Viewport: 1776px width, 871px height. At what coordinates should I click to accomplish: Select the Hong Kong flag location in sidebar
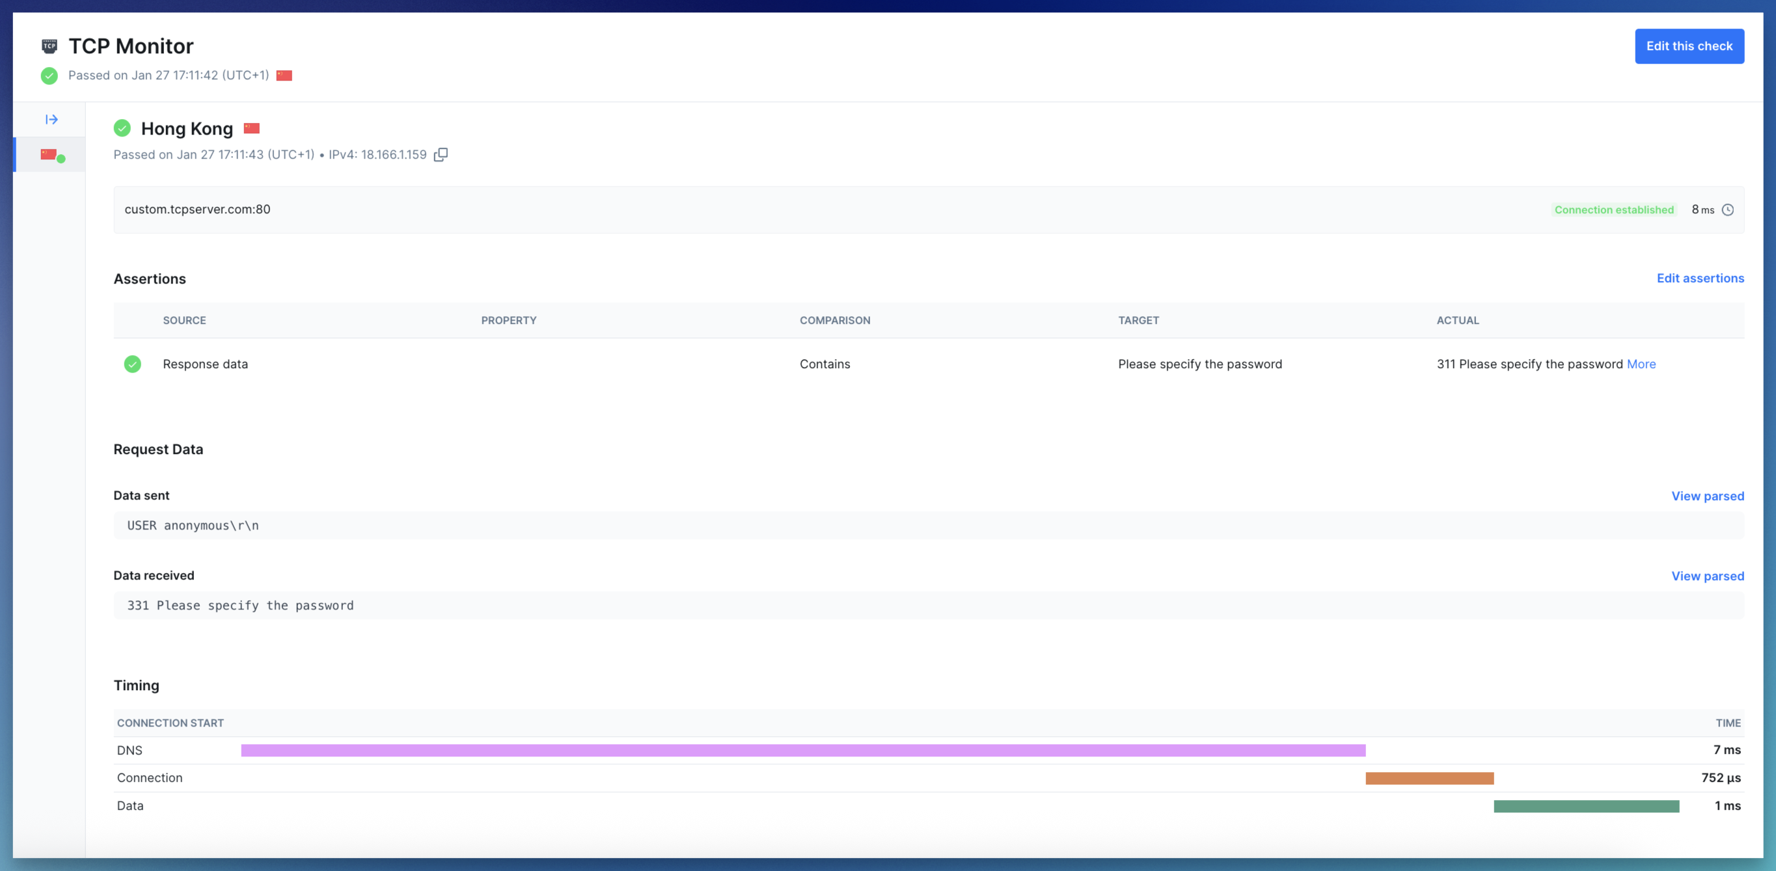[x=48, y=154]
